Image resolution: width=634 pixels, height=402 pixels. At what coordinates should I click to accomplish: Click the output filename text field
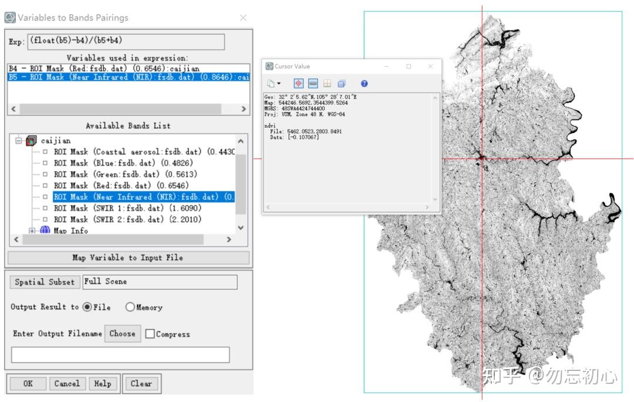(x=120, y=355)
